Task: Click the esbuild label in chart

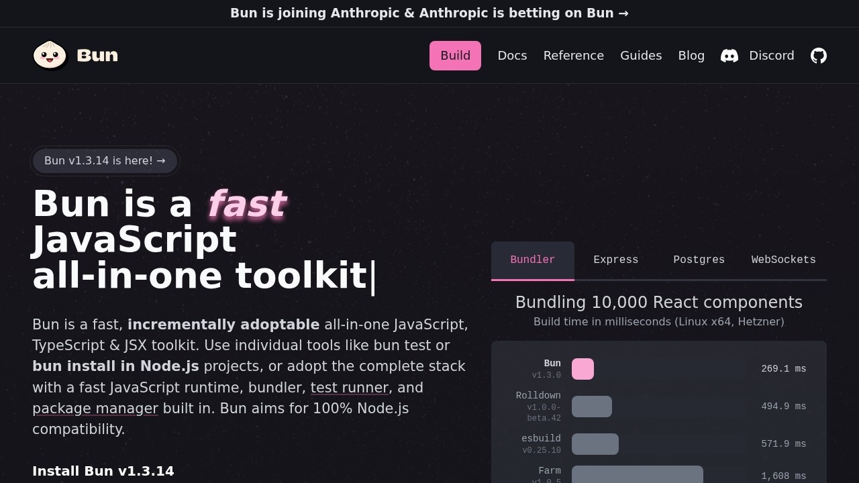Action: 541,439
